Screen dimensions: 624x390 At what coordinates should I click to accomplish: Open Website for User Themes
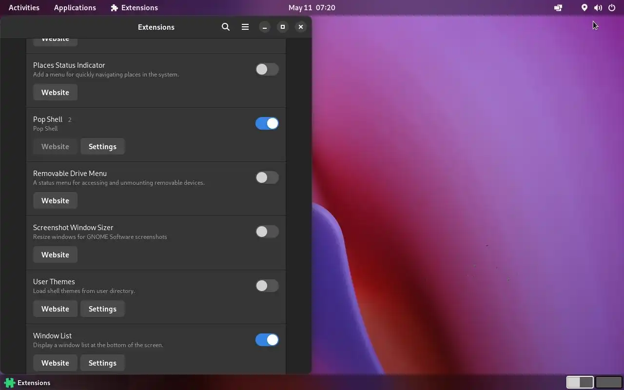pos(55,309)
